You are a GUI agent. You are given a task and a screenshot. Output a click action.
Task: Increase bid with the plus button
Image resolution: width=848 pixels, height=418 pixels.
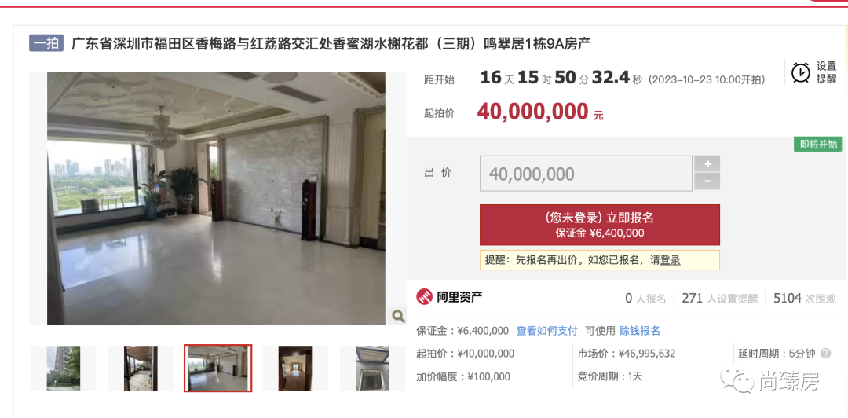[707, 164]
